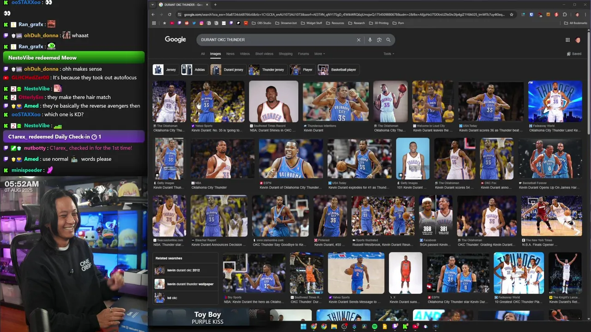Open the Sports Illustrated Russell Westbrook image
This screenshot has height=332, width=591.
tap(383, 215)
